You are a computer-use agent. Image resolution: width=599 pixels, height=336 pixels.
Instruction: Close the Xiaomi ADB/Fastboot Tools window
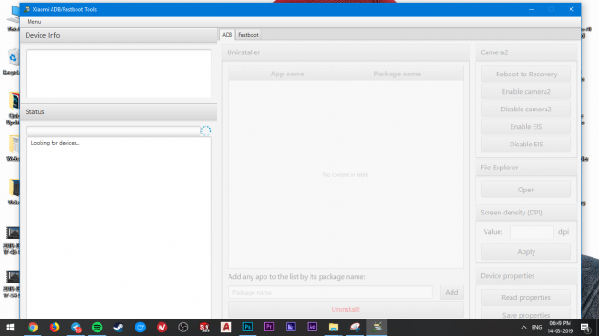tap(571, 9)
